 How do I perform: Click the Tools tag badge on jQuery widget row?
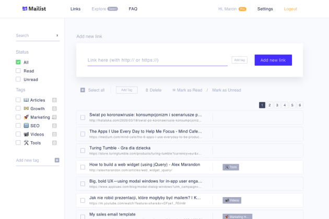pos(231,167)
